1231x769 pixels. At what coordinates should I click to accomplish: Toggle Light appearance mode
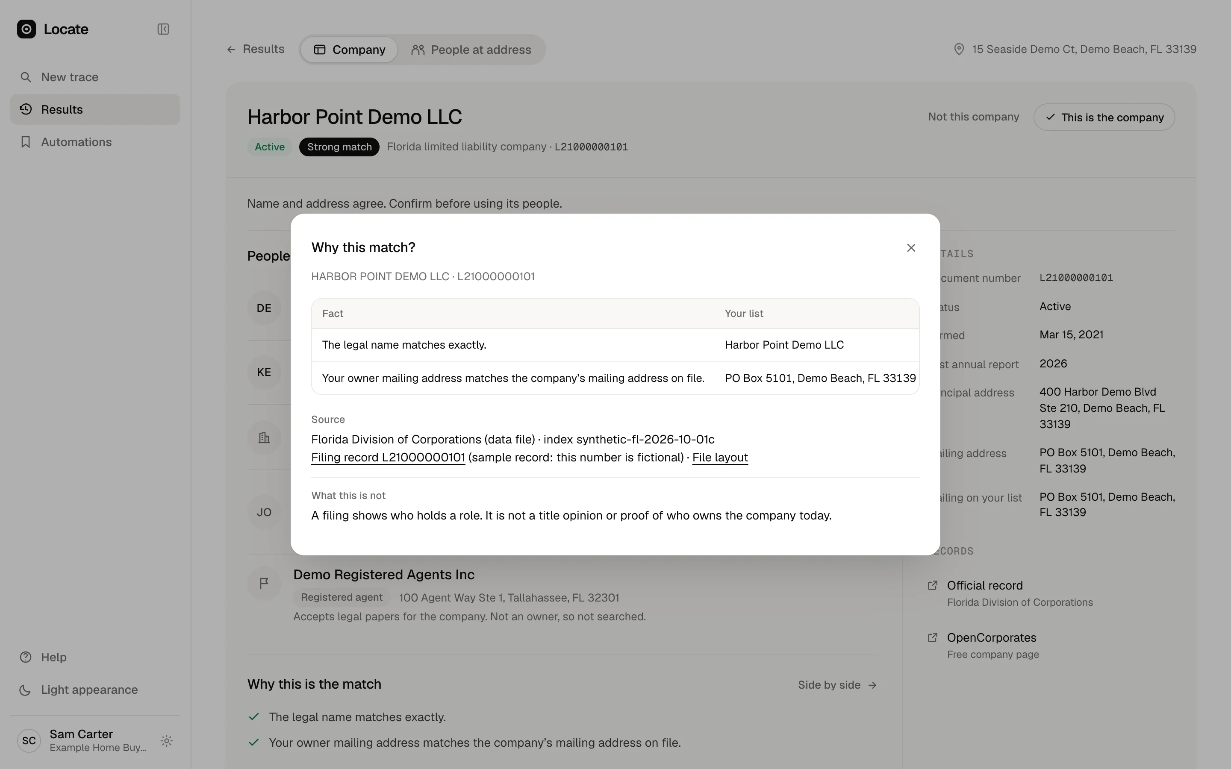(95, 690)
